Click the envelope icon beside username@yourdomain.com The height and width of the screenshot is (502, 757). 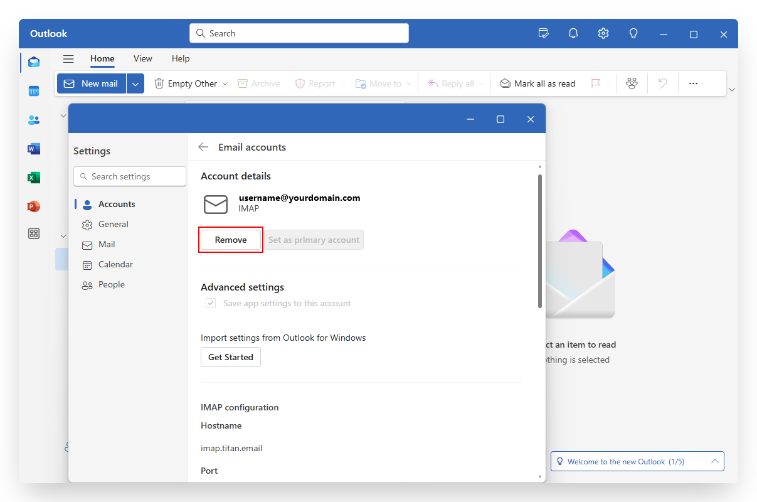(x=216, y=205)
